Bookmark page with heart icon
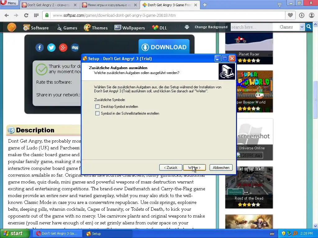318x238 pixels. (x=290, y=15)
